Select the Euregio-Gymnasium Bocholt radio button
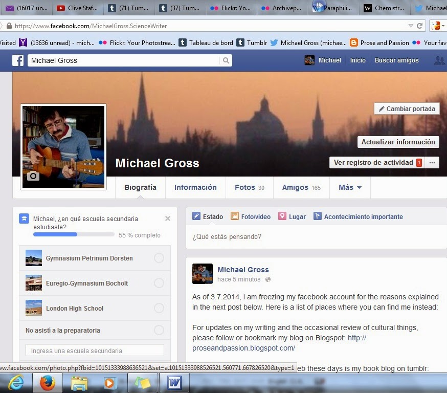Viewport: 447px width, 393px height. [159, 283]
